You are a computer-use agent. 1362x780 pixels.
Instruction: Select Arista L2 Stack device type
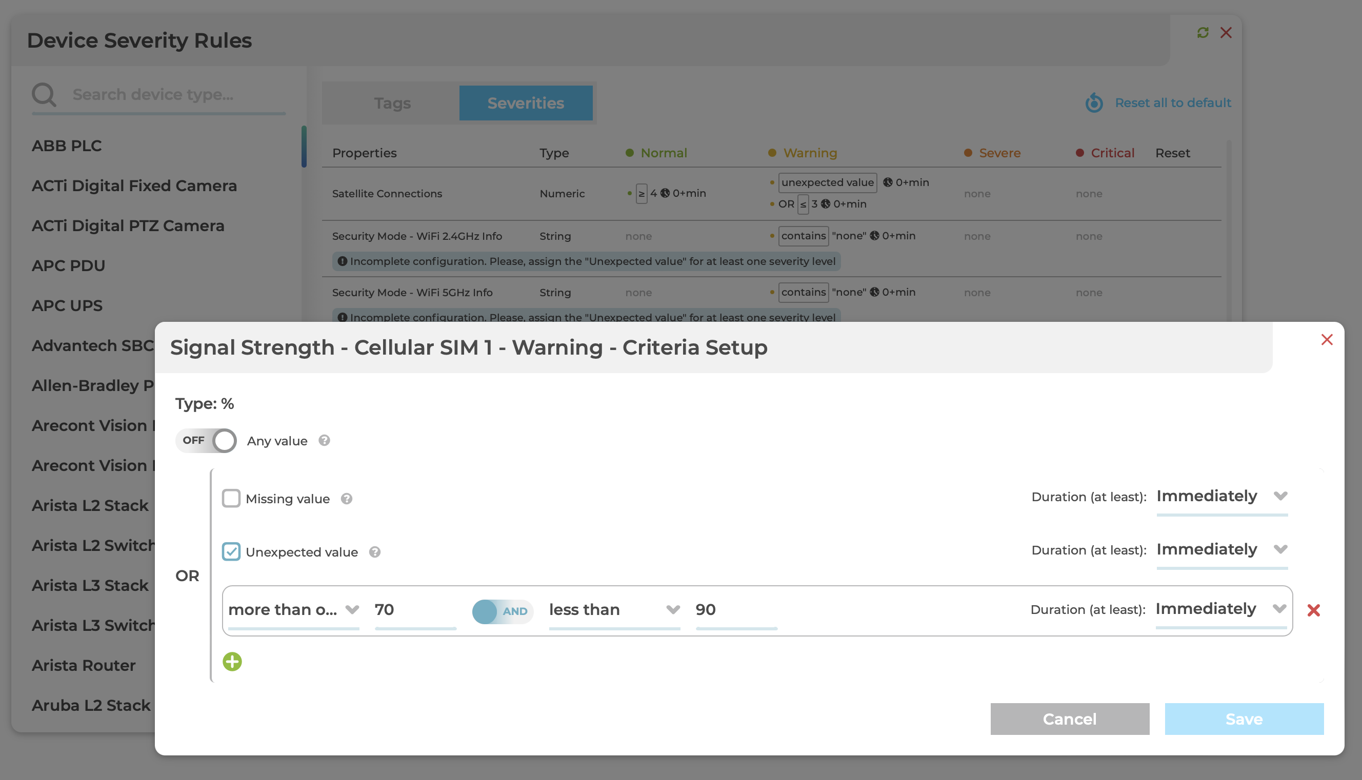(x=90, y=506)
